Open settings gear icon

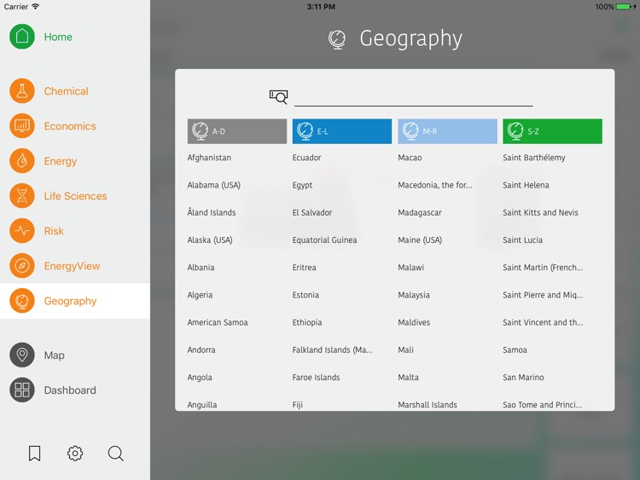click(x=75, y=453)
